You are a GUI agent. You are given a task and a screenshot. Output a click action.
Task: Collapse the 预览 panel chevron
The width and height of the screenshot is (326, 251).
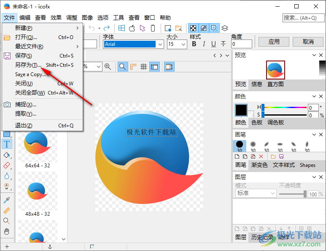click(314, 55)
